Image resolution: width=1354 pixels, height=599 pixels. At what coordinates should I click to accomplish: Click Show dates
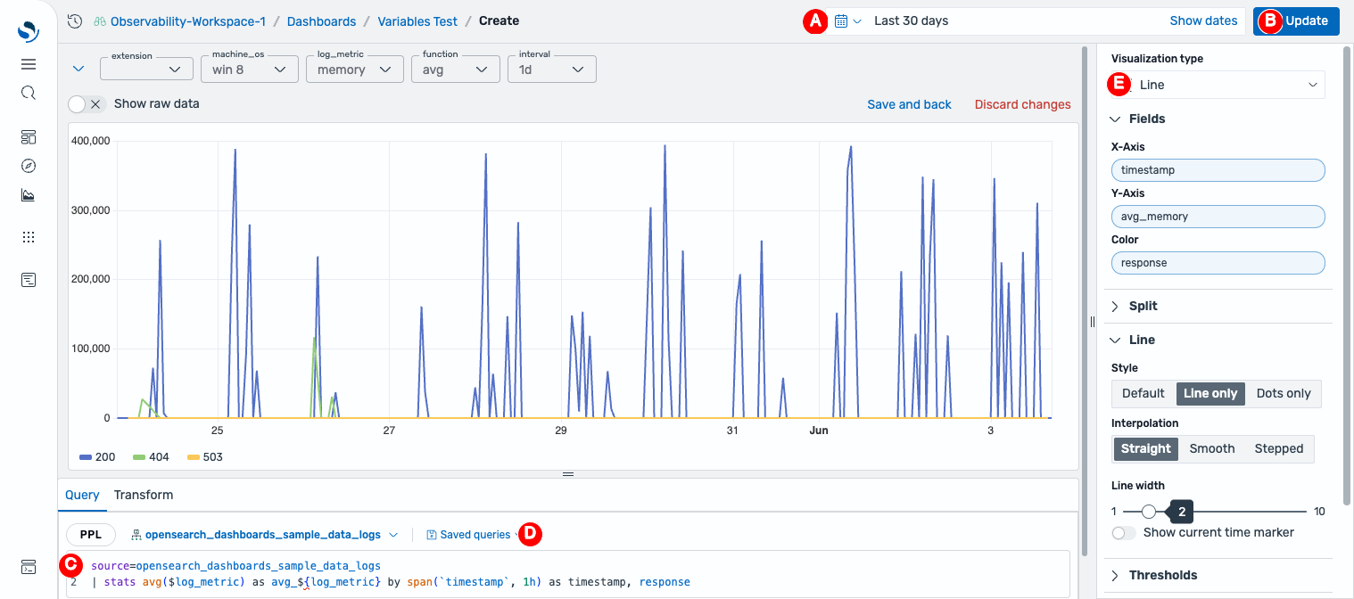[x=1203, y=21]
